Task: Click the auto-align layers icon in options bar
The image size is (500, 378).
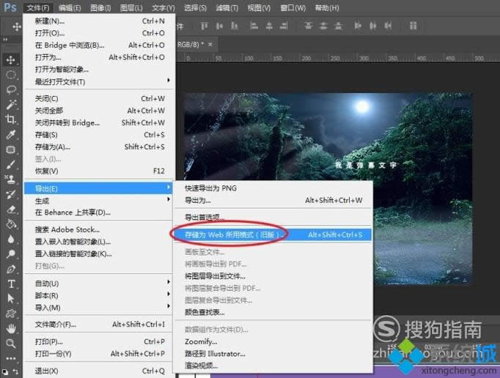Action: tap(413, 26)
